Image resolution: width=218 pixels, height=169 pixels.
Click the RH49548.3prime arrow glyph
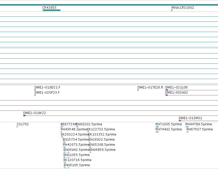[61, 132]
